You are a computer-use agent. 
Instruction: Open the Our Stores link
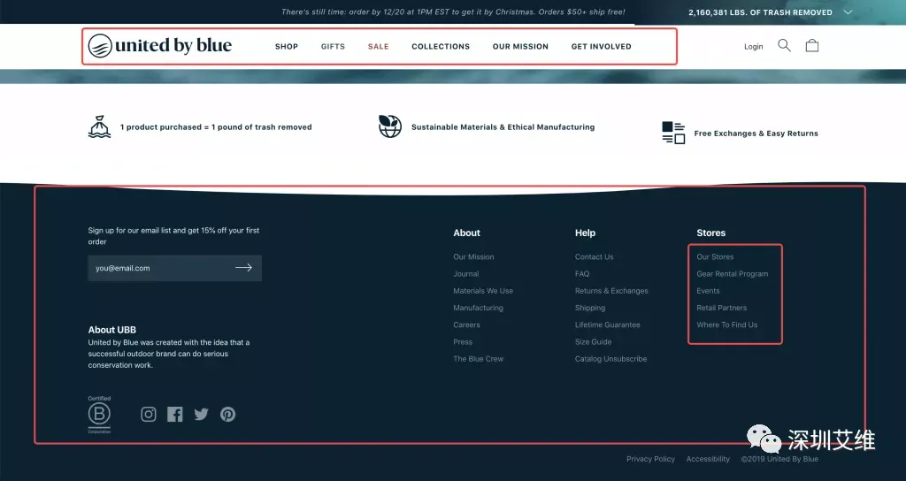(715, 257)
